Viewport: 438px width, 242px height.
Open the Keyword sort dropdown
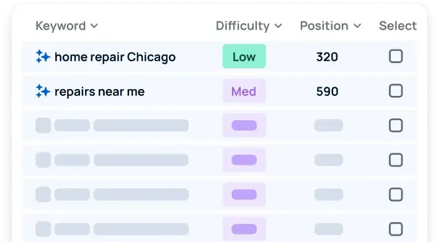67,26
